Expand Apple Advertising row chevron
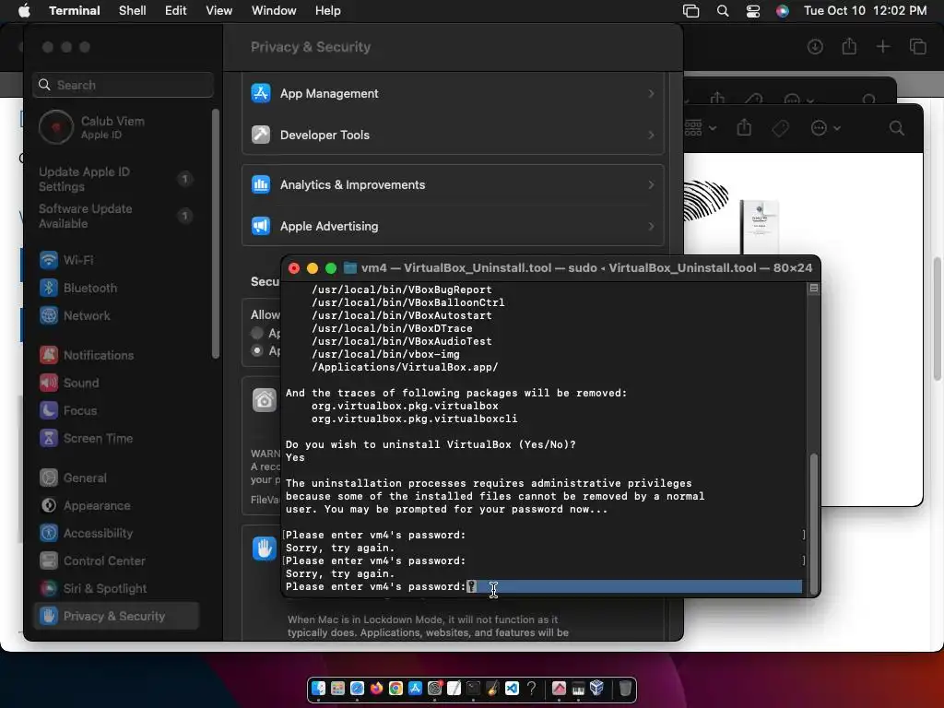This screenshot has width=944, height=708. pyautogui.click(x=651, y=227)
